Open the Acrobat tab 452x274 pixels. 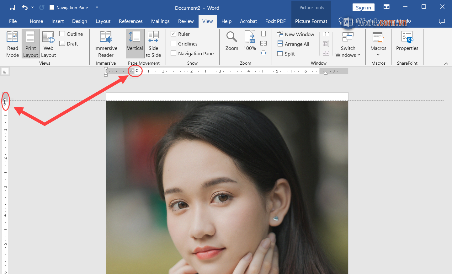tap(248, 21)
